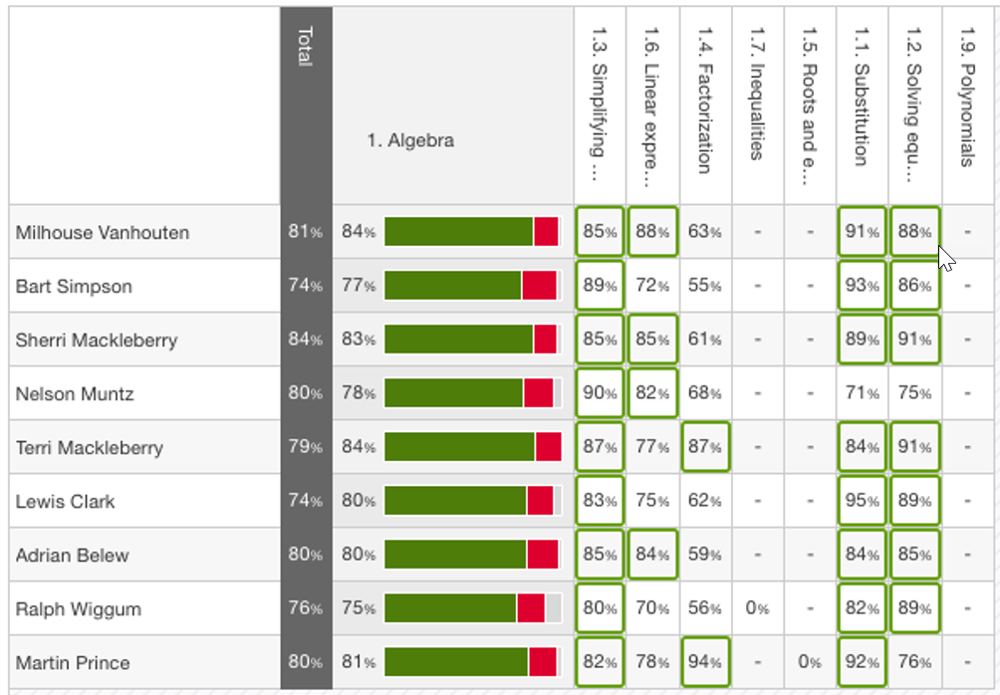Click Lewis Clark's 95% Substitution score
The height and width of the screenshot is (695, 1000).
point(861,500)
